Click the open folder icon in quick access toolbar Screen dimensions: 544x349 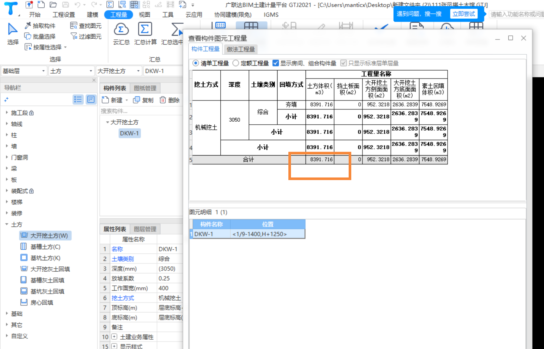(x=53, y=4)
